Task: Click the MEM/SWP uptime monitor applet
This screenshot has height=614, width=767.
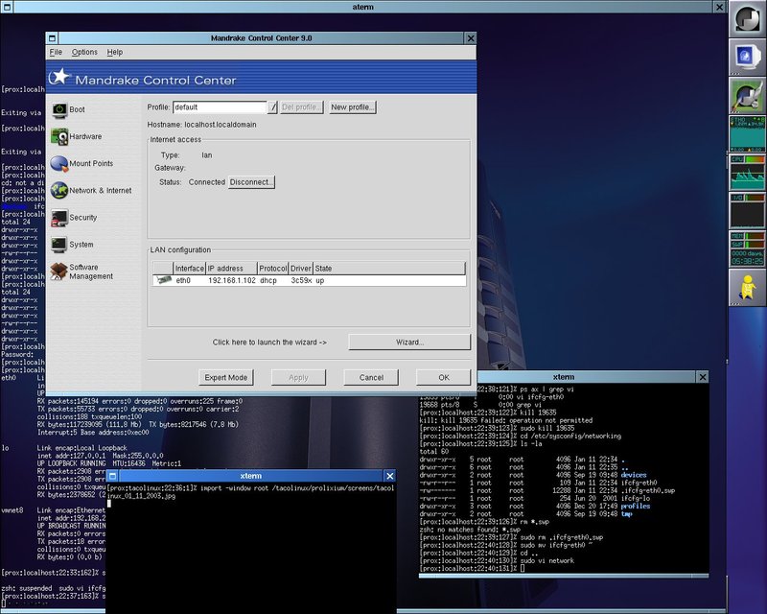Action: (747, 249)
